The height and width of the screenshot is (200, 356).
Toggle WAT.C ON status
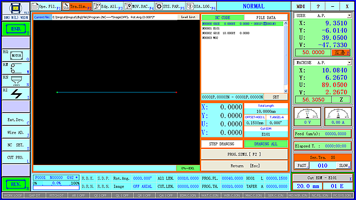[x=210, y=195]
